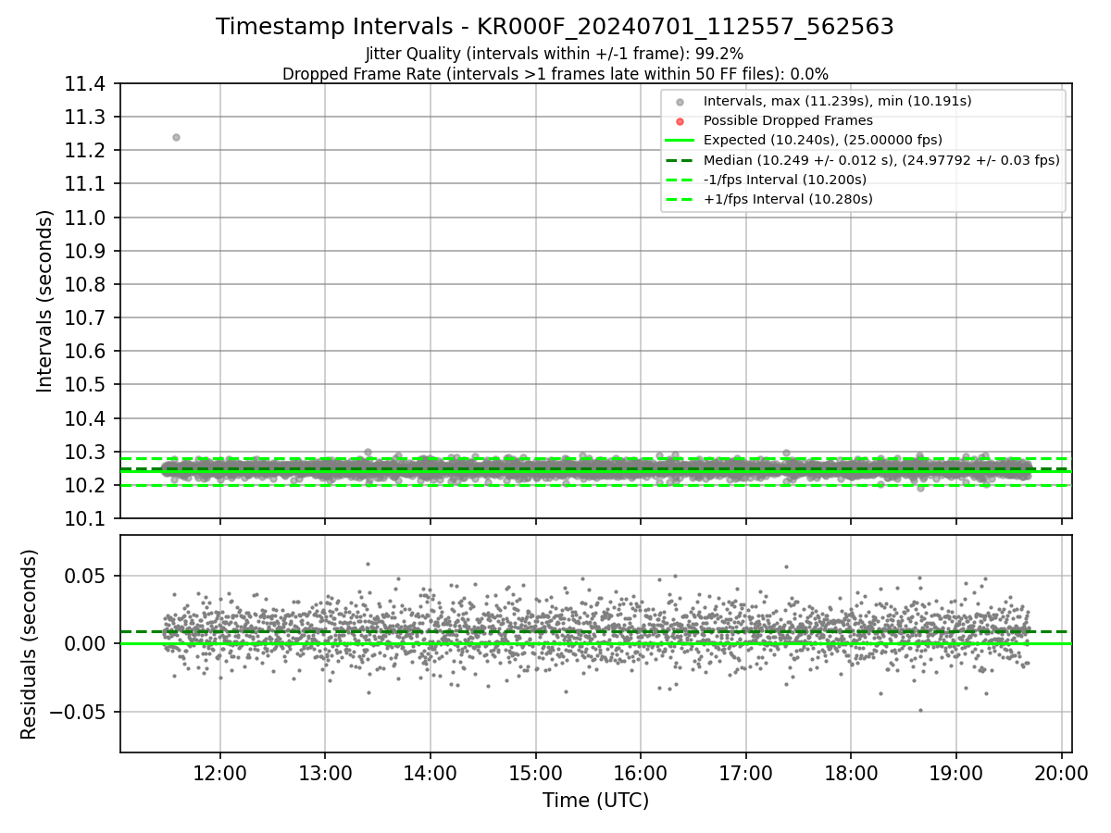Screen dimensions: 1111x833
Task: Click legend entry -1/fps Interval (10.200s)
Action: 785,179
